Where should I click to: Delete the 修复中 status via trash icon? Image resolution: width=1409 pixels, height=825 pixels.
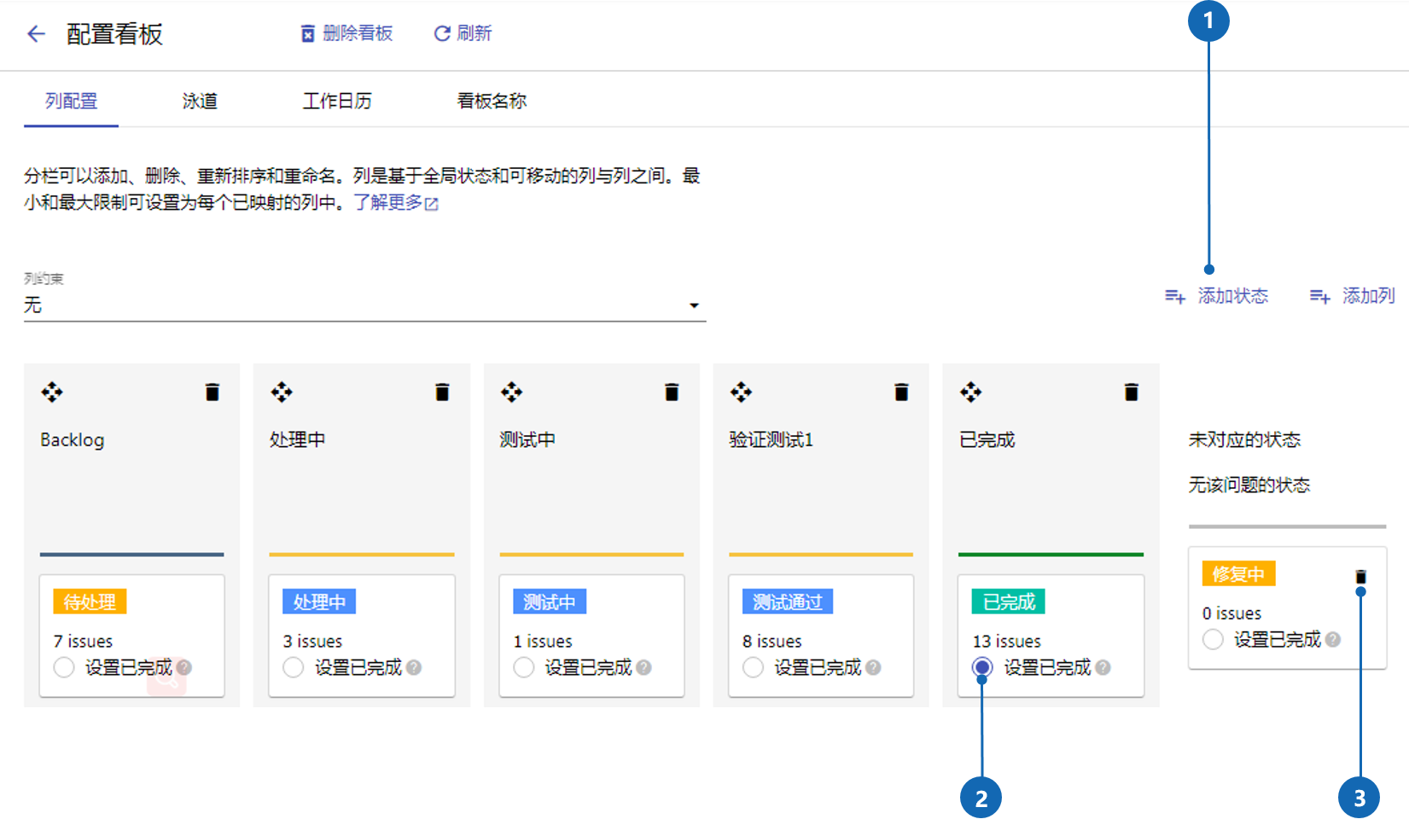coord(1361,577)
